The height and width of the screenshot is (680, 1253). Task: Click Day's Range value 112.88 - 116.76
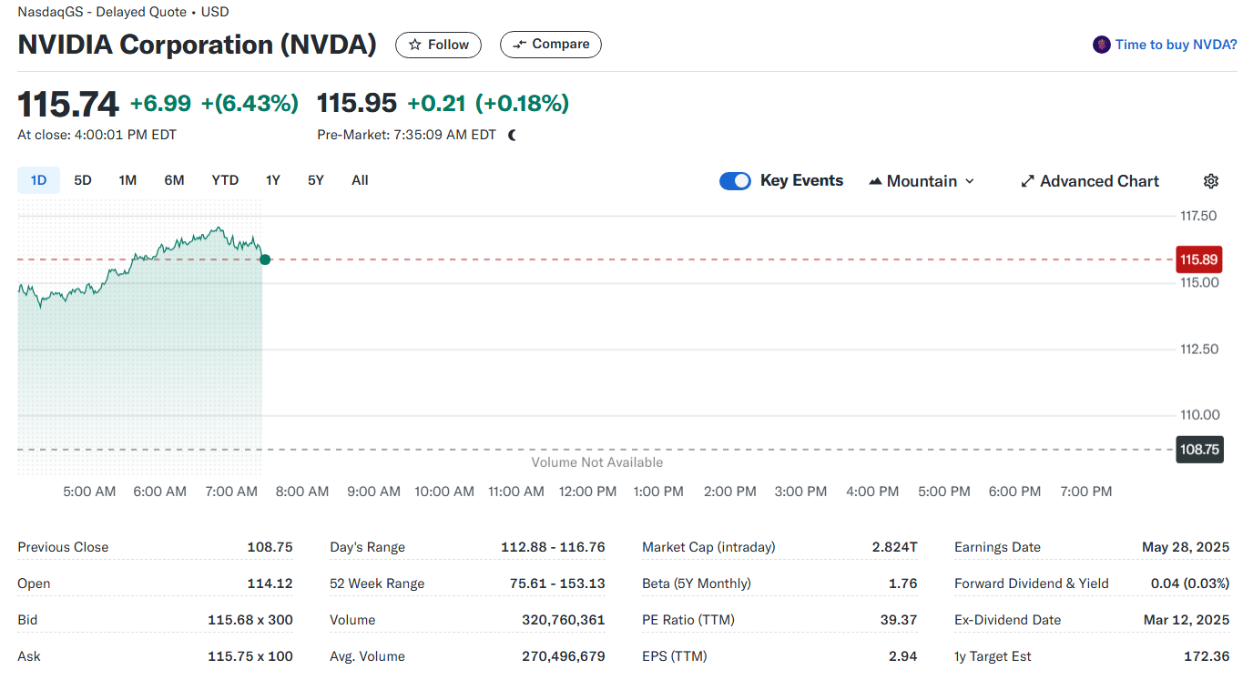(553, 547)
